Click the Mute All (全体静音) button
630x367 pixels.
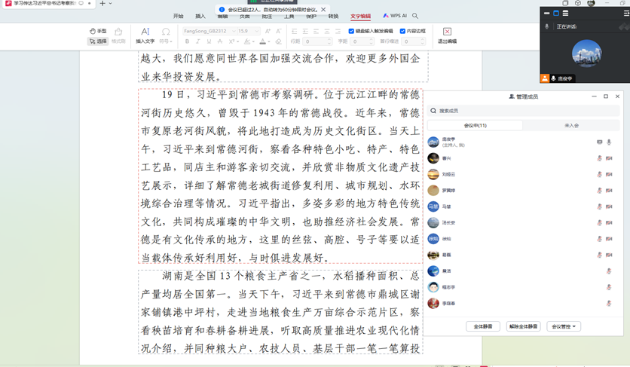tap(482, 326)
